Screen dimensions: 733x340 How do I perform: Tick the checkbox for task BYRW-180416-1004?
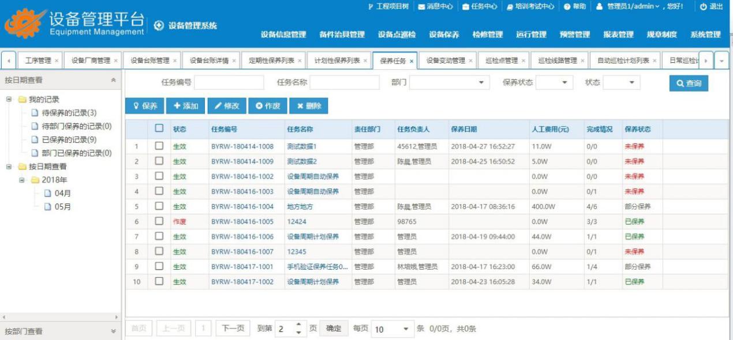(x=159, y=206)
